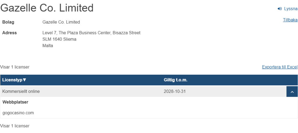Click the Gazelle Co. Limited page heading
This screenshot has width=298, height=133.
[47, 8]
